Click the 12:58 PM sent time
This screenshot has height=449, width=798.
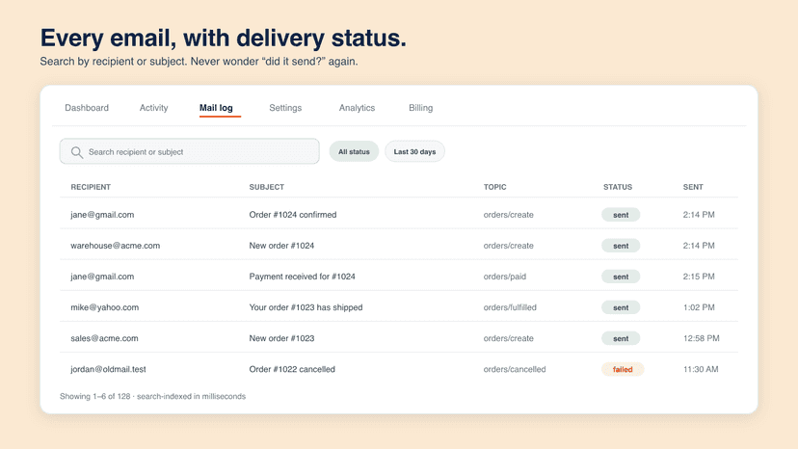pyautogui.click(x=702, y=338)
